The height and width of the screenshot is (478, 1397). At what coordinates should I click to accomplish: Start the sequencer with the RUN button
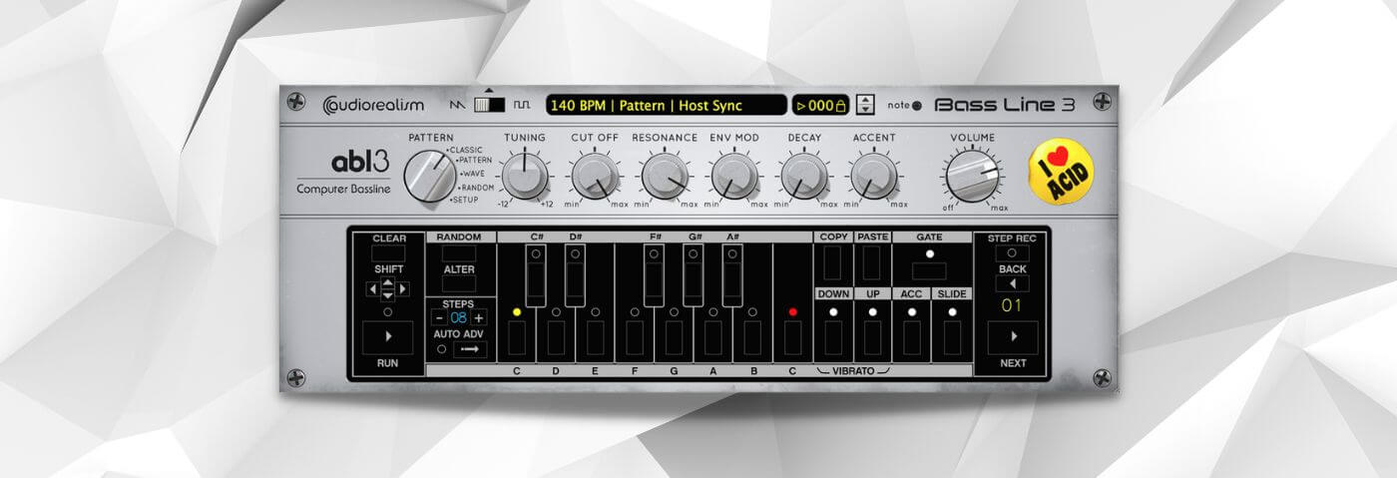[x=388, y=337]
